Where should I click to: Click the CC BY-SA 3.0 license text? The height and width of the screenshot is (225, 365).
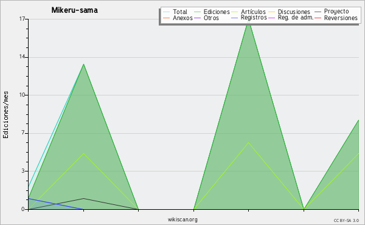[x=346, y=221]
